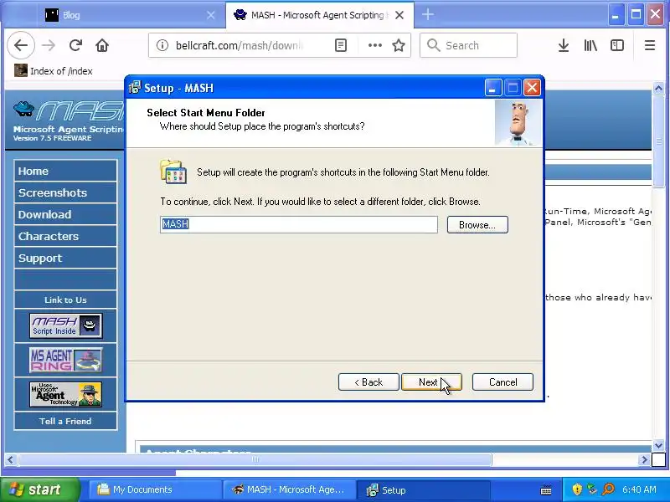Reload the current page
Screen dimensions: 670x502
pyautogui.click(x=75, y=45)
